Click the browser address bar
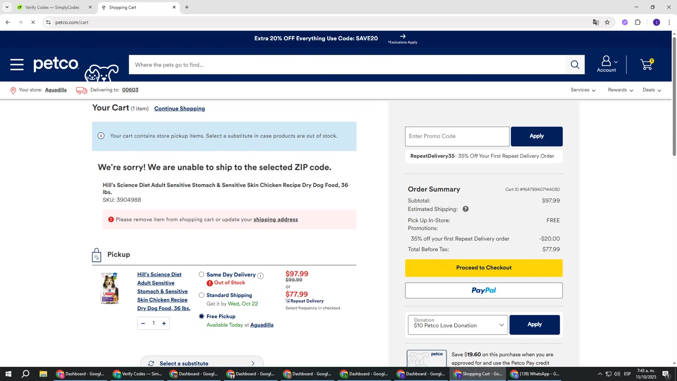Image resolution: width=677 pixels, height=381 pixels. (x=316, y=22)
